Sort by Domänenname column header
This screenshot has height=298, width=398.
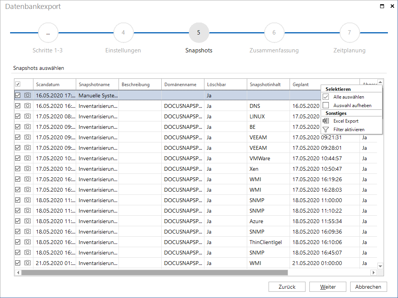pos(183,84)
